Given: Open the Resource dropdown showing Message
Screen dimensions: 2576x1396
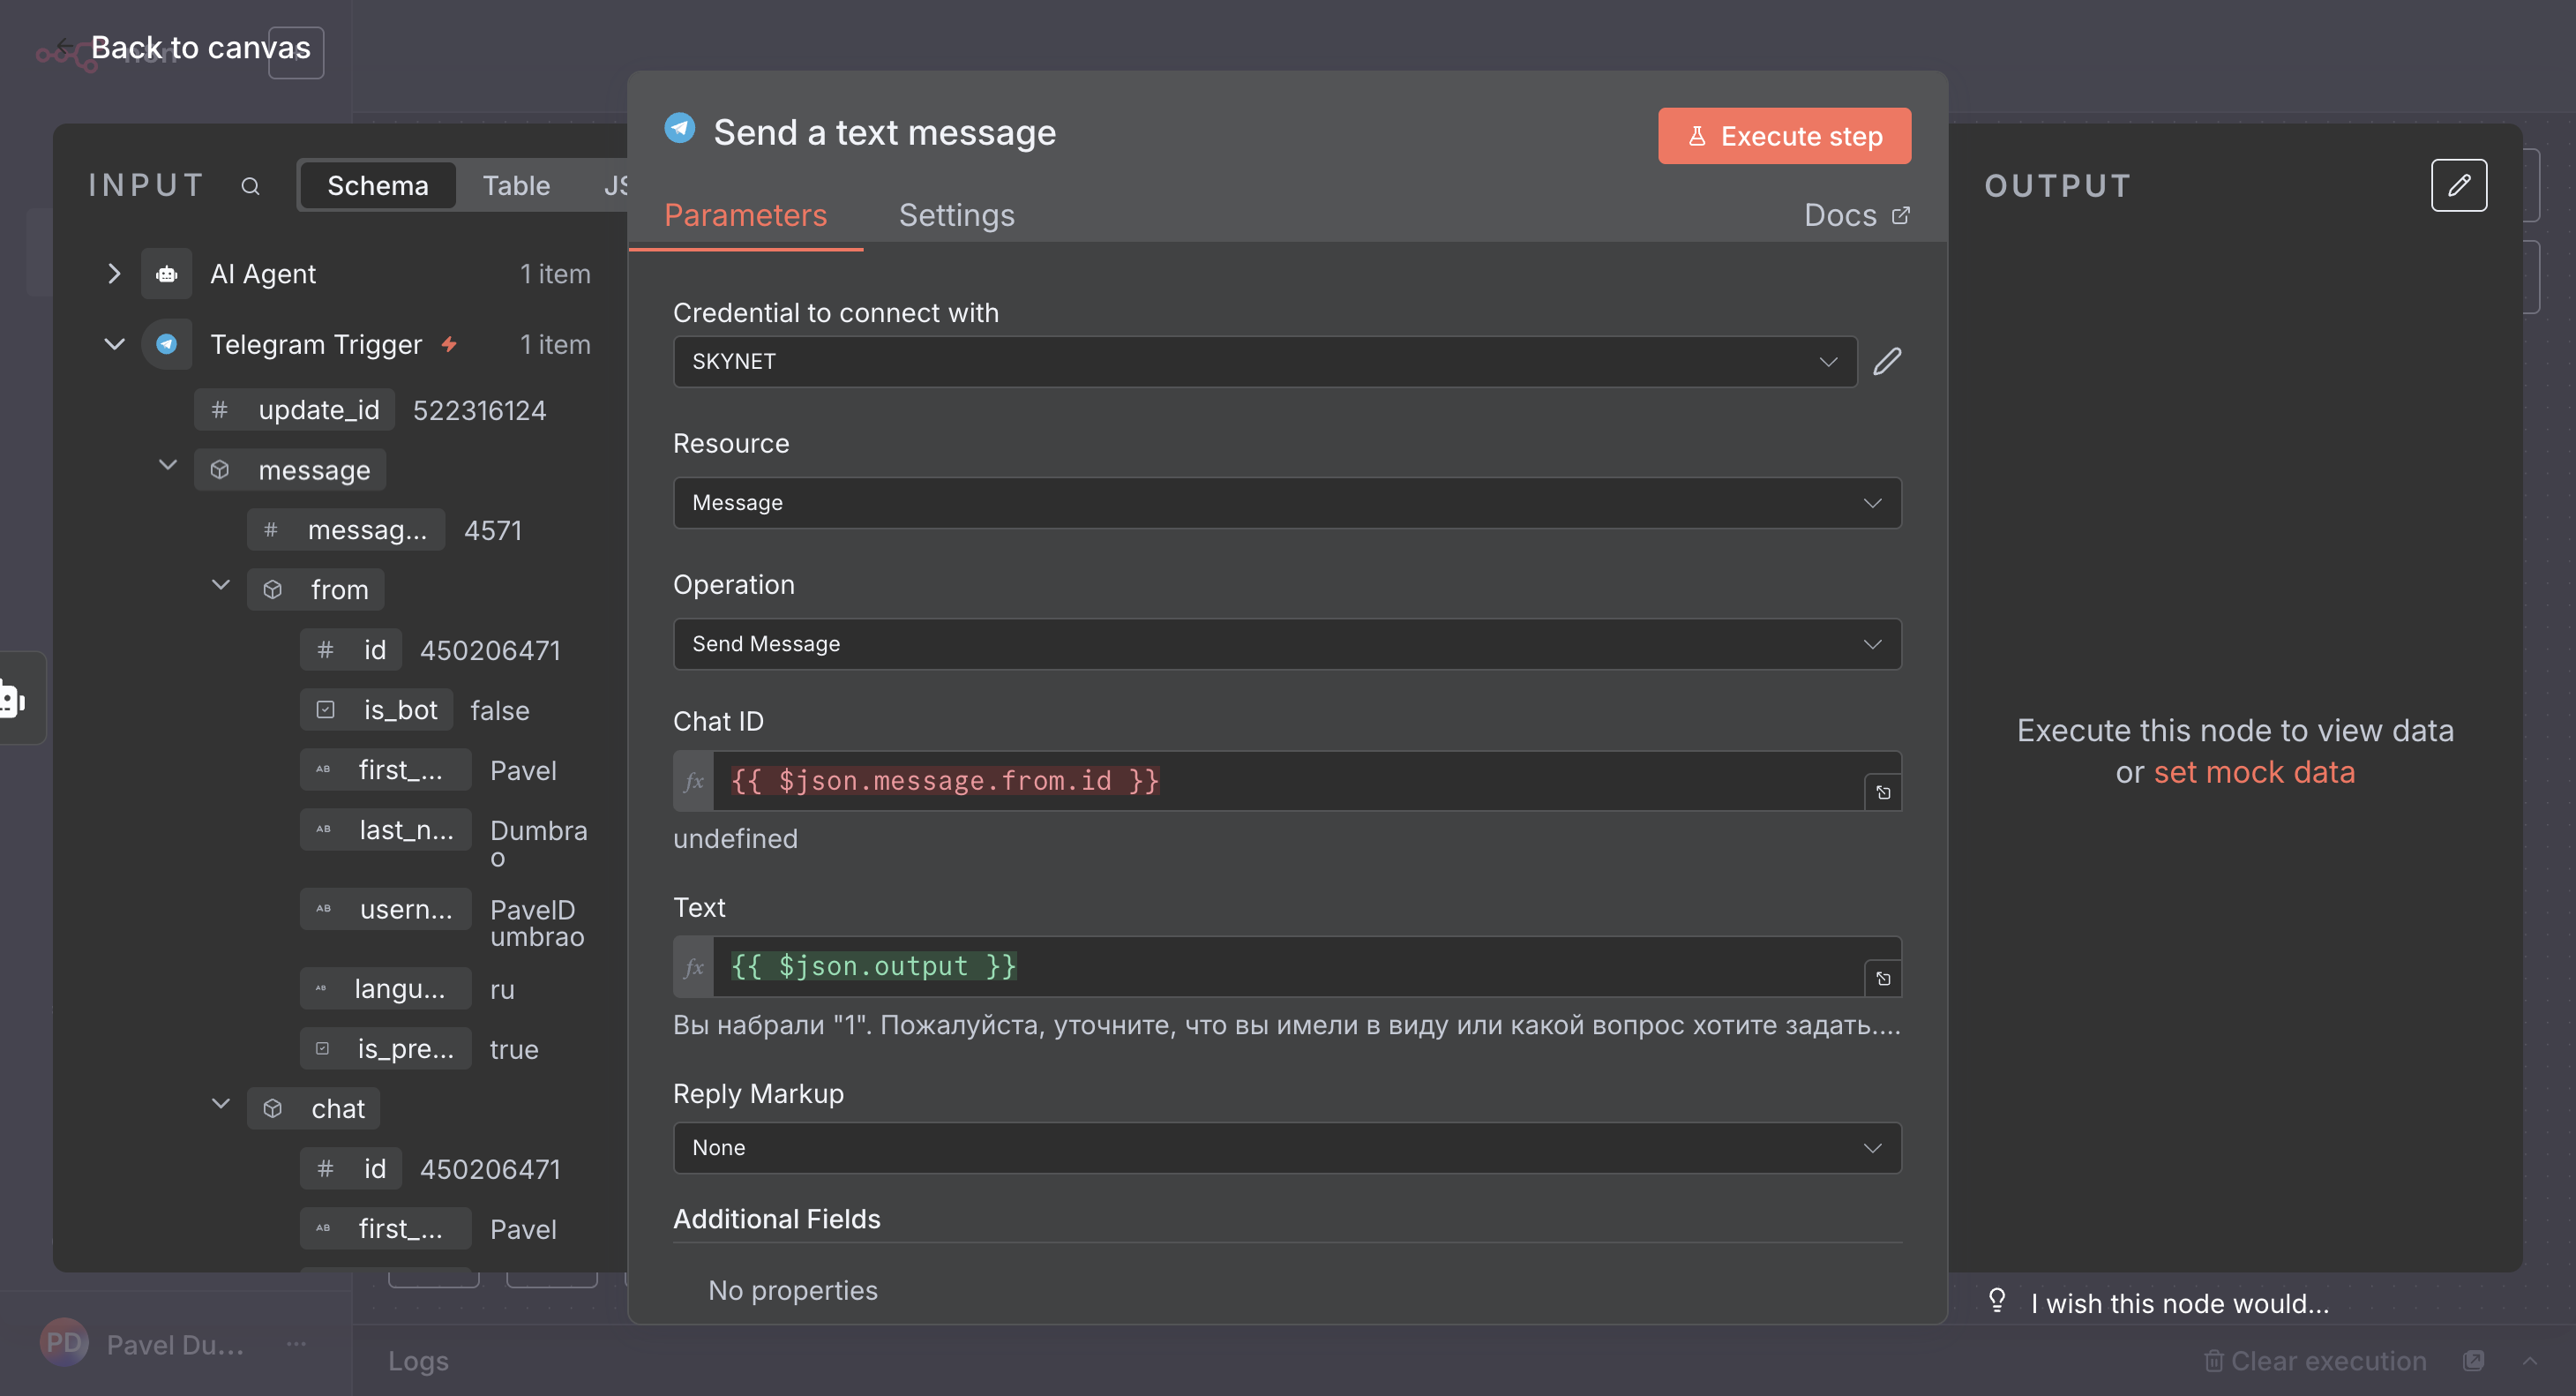Looking at the screenshot, I should click(x=1286, y=503).
